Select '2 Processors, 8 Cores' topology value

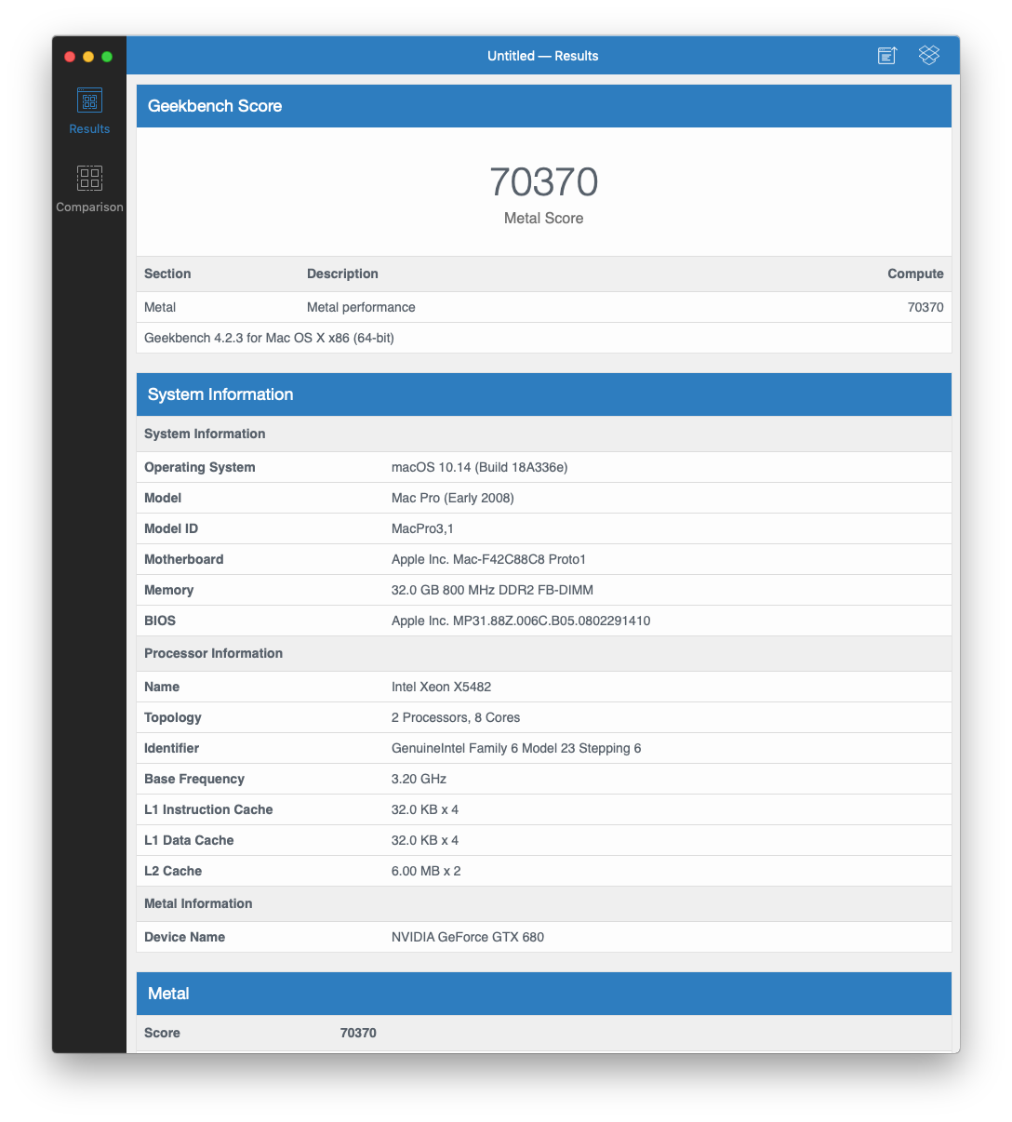coord(456,717)
